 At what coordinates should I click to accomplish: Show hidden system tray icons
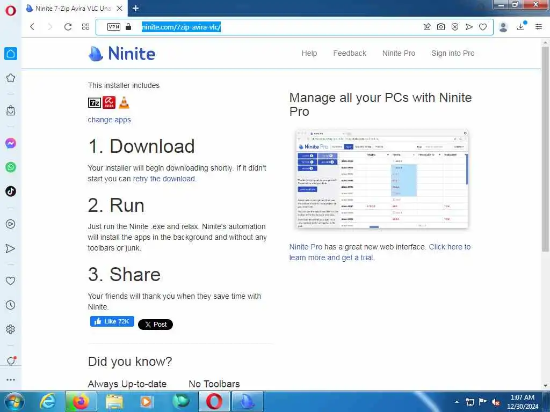pos(457,402)
